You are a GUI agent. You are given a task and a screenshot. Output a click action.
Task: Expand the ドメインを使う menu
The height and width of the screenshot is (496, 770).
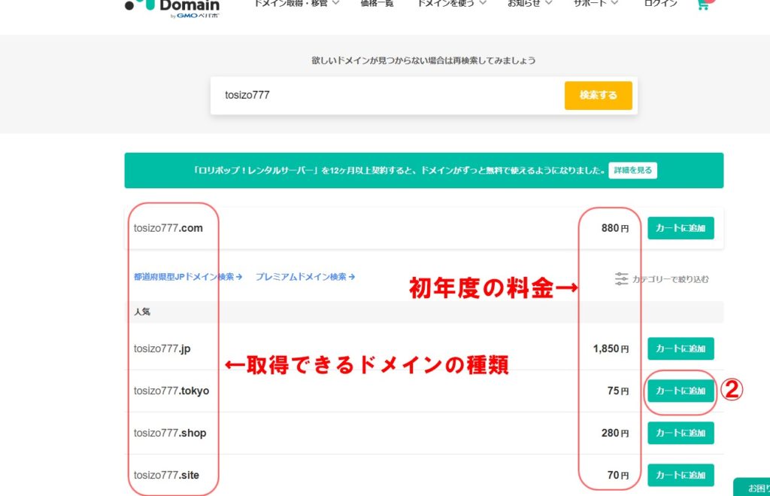click(x=451, y=4)
